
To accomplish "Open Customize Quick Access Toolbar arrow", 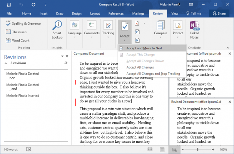I will [x=45, y=5].
